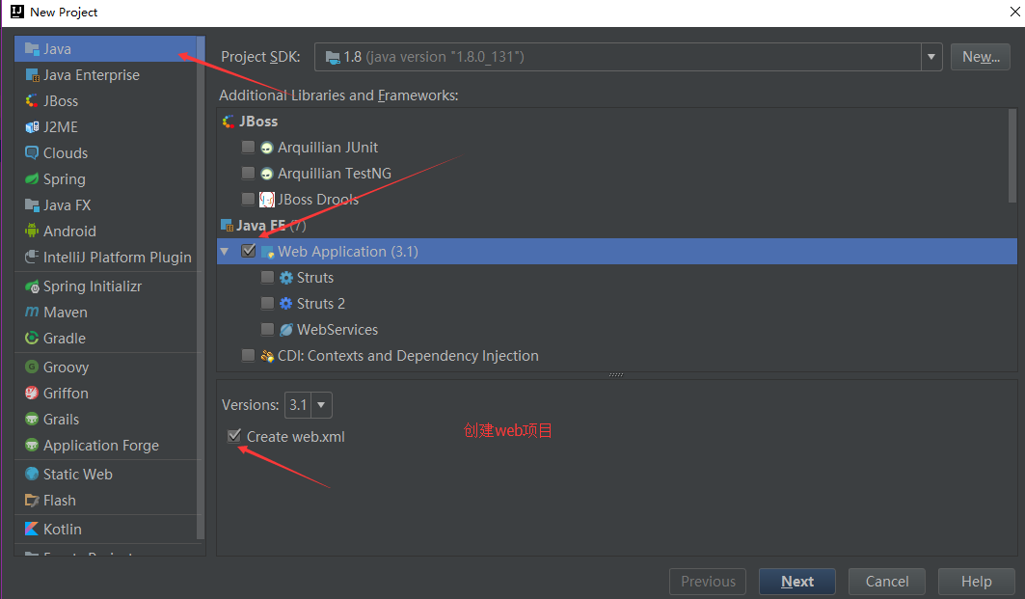
Task: Click the Groovy icon
Action: (x=32, y=367)
